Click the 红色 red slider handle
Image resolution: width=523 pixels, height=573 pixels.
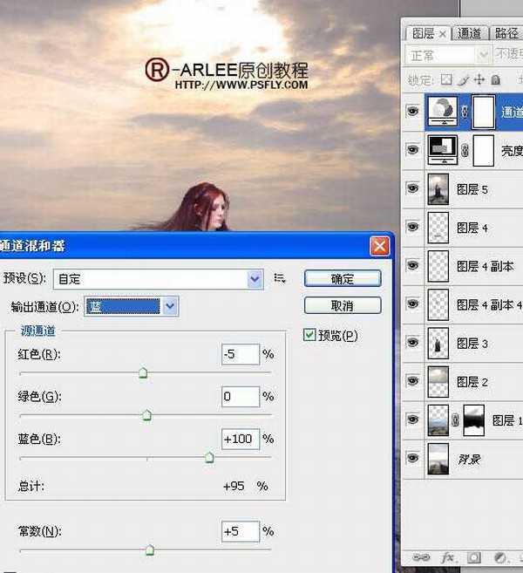click(143, 373)
